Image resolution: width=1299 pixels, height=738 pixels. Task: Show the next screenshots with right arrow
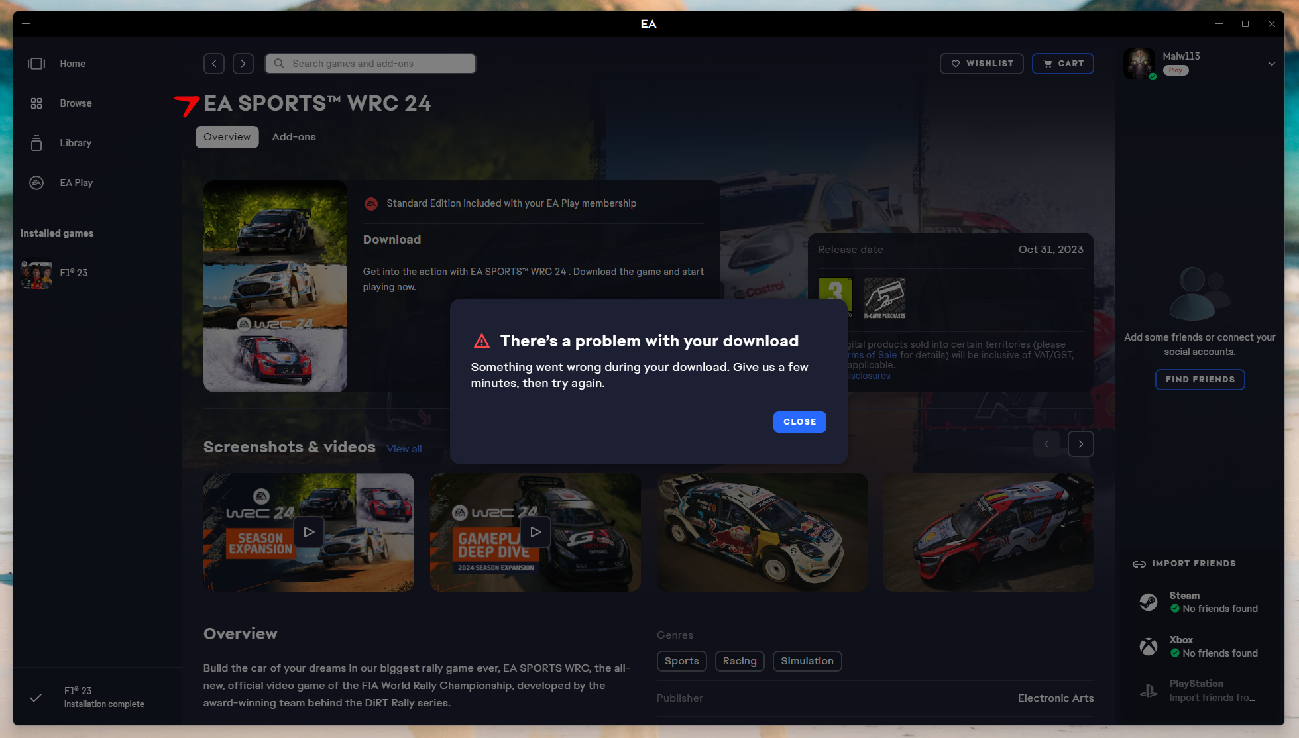coord(1080,444)
